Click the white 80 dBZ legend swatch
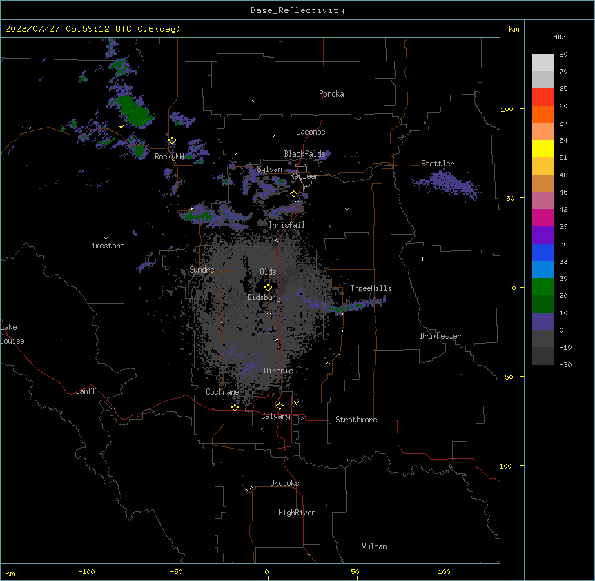The height and width of the screenshot is (581, 595). click(x=543, y=63)
